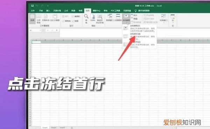Choose 冻结窗格(F) freeze panes menu entry
Screen dimensions: 210x129
139,28
